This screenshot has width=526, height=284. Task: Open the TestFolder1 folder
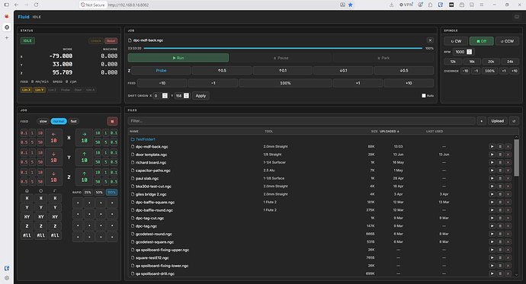(x=146, y=139)
